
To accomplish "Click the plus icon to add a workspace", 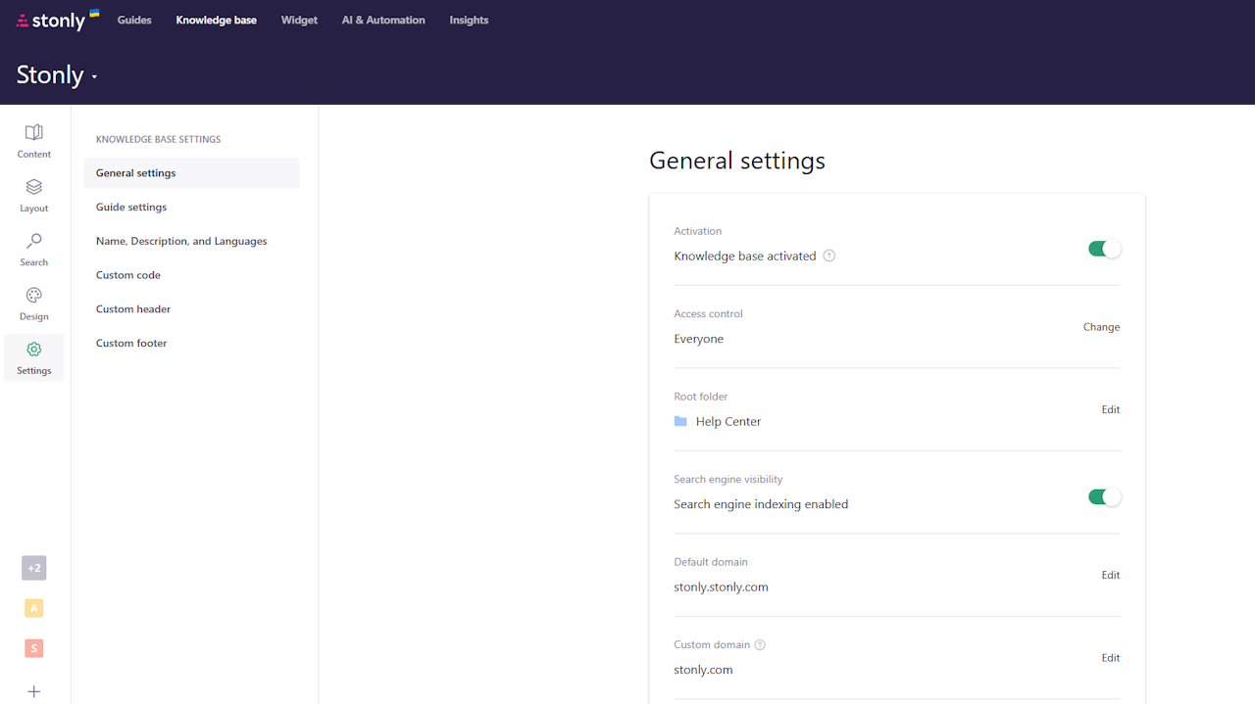I will (x=33, y=691).
